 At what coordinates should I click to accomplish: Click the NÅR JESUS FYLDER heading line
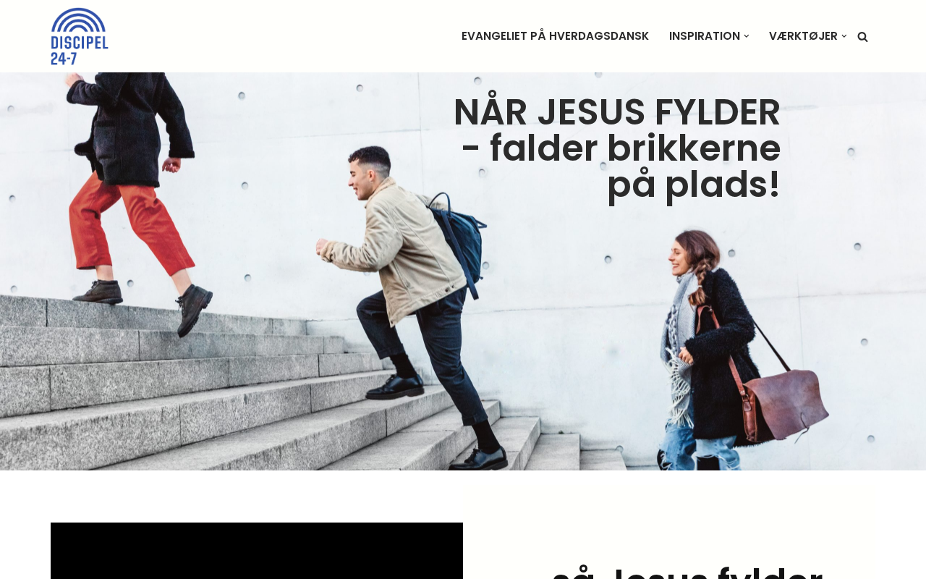coord(617,112)
